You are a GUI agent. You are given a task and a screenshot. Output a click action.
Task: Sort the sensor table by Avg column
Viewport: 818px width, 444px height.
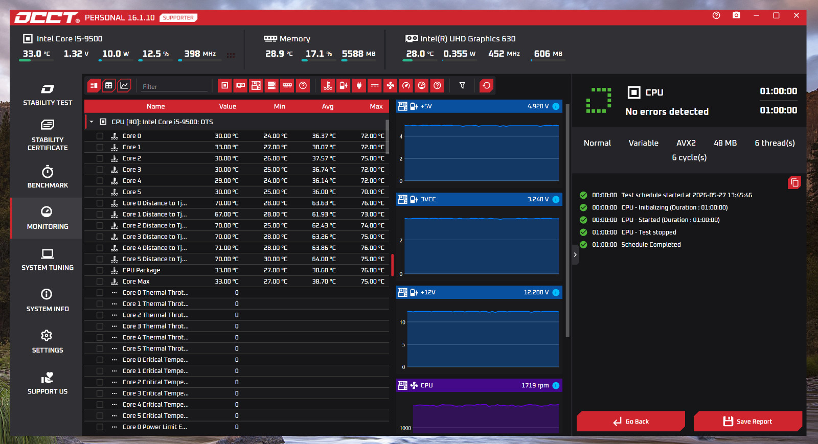[x=328, y=106]
